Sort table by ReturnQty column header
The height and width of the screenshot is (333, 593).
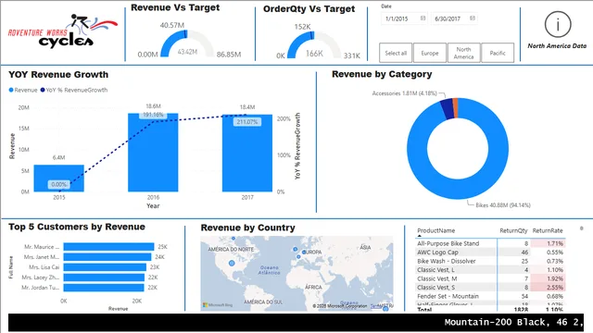513,230
